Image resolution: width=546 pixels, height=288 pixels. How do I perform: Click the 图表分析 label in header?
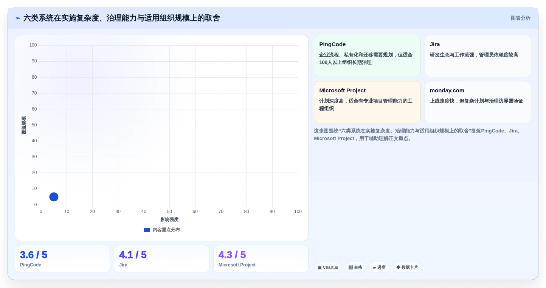point(520,18)
